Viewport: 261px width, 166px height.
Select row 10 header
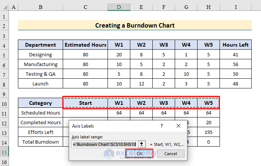pos(5,103)
